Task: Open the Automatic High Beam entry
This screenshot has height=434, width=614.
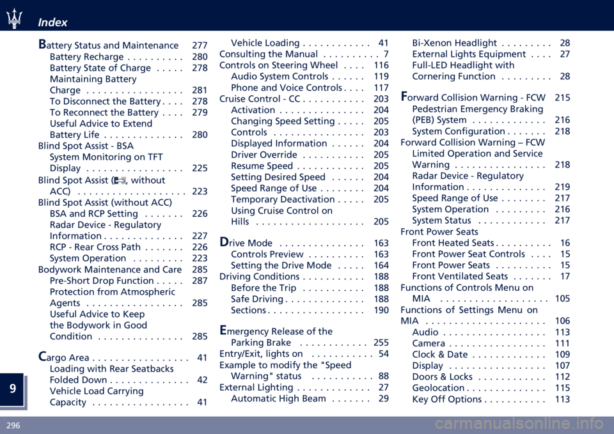Action: (310, 399)
